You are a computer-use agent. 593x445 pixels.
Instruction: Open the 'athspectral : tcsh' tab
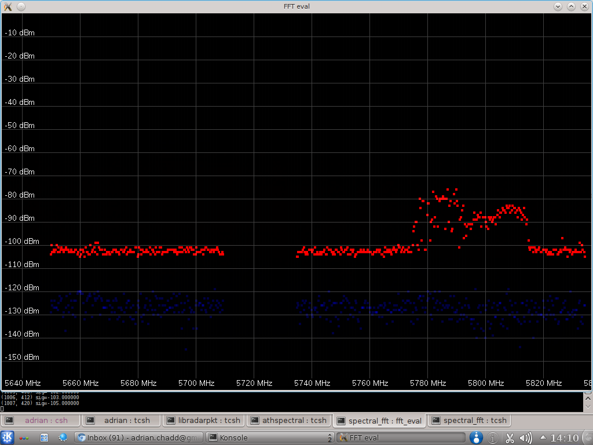(x=290, y=421)
